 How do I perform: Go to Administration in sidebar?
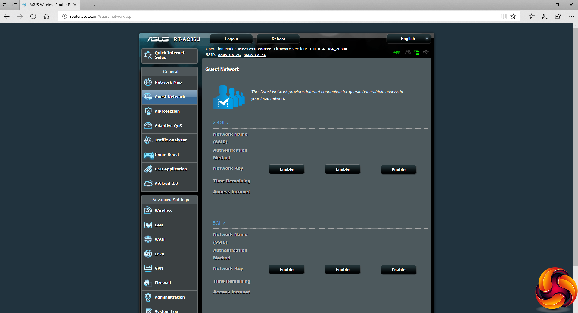(x=169, y=297)
